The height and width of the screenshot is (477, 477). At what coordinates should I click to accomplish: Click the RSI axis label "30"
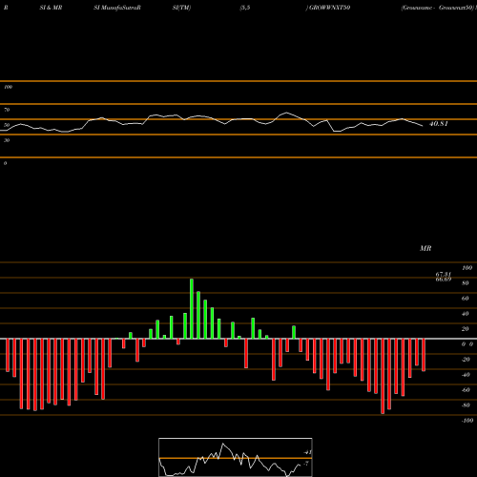tap(7, 140)
